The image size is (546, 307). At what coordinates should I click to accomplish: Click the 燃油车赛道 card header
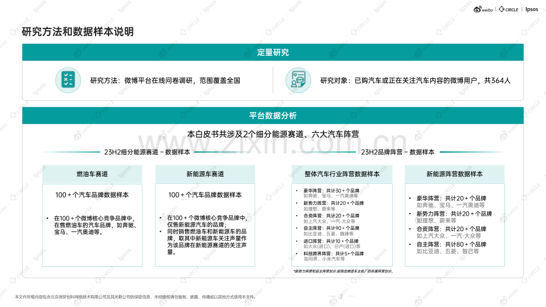point(92,174)
